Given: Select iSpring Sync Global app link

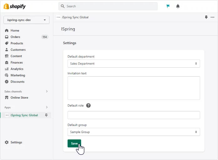Looking at the screenshot, I should (24, 115).
